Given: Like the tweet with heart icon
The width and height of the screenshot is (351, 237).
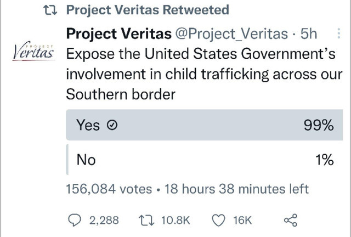Looking at the screenshot, I should click(x=218, y=221).
